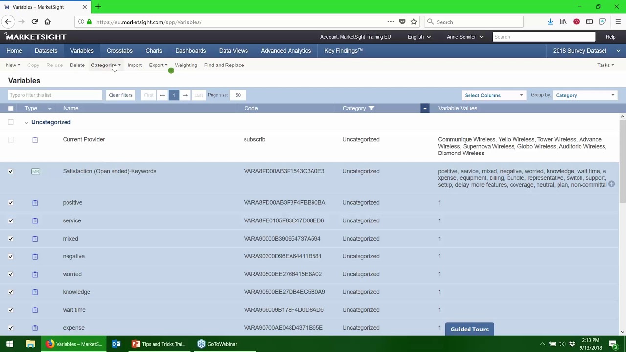Go to the Dashboards tab
Viewport: 626px width, 352px height.
191,51
